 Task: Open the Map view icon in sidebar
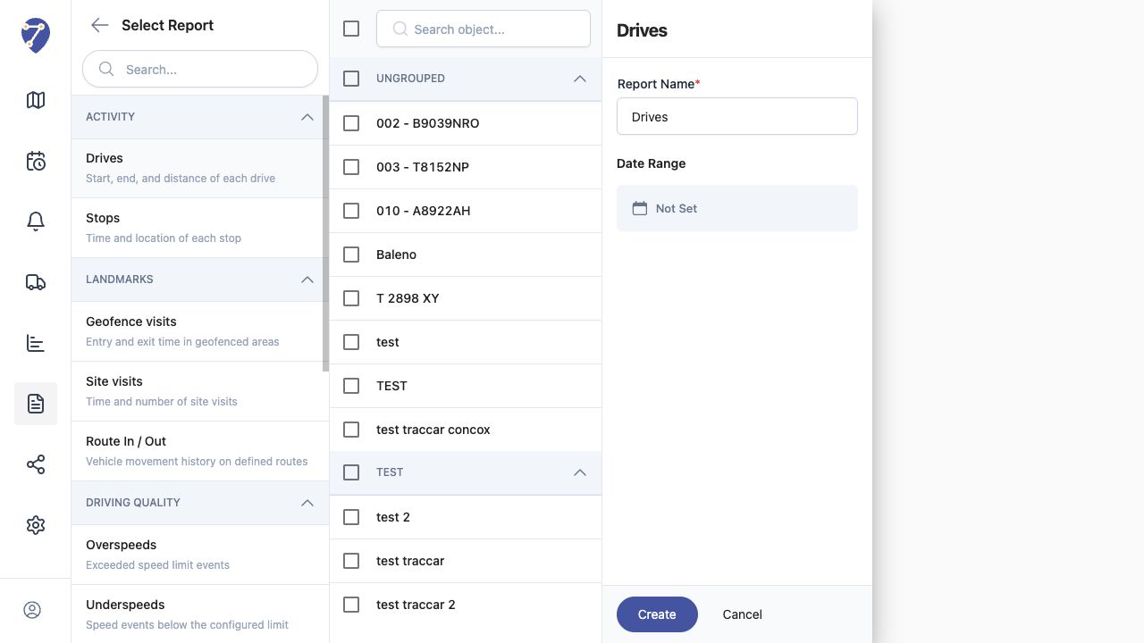(36, 100)
